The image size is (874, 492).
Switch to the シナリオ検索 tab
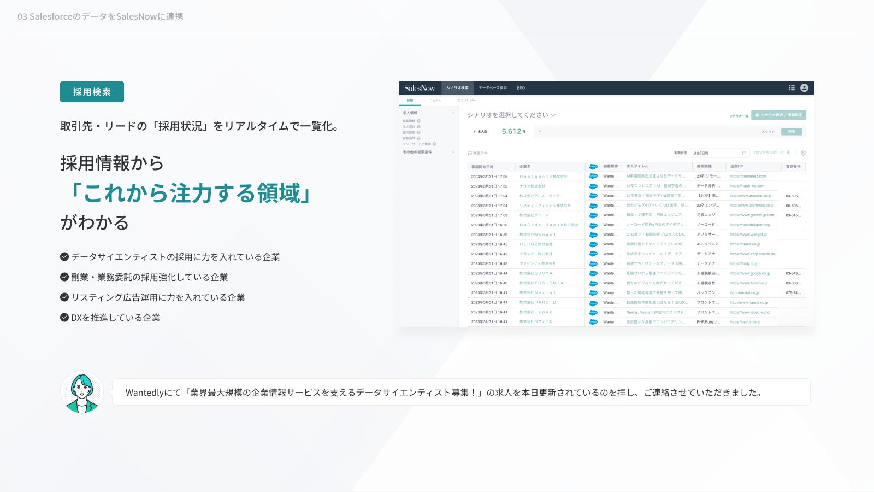point(457,88)
